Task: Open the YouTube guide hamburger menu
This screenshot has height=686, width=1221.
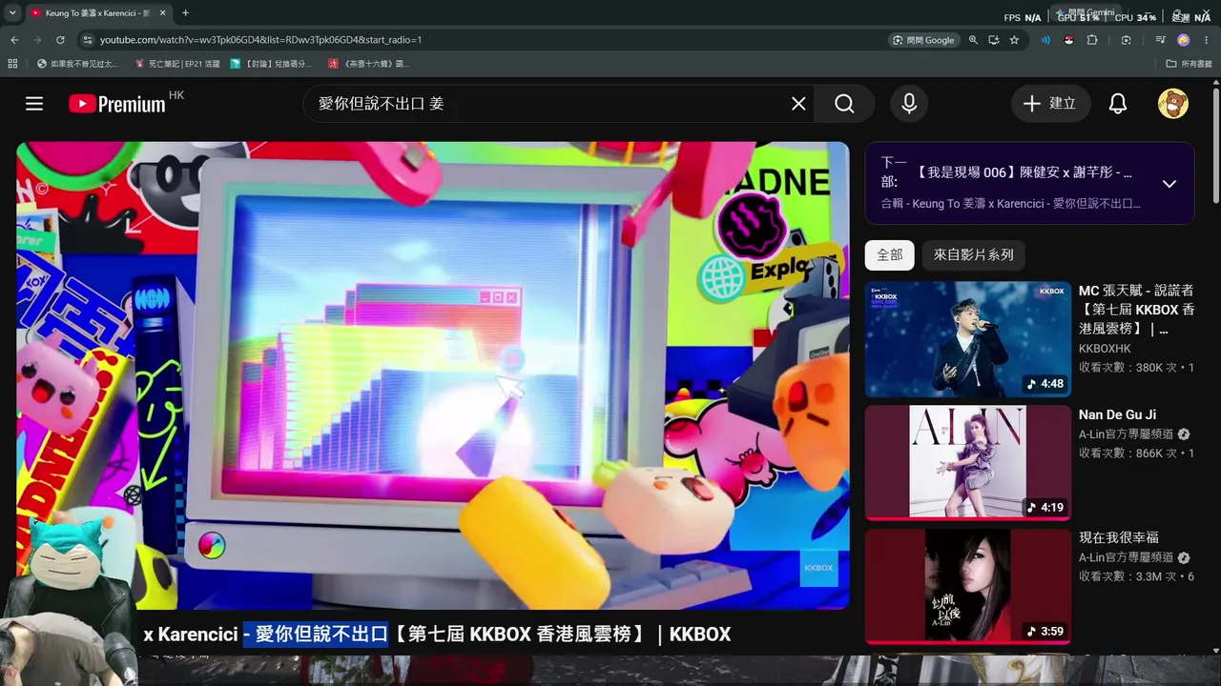Action: 34,104
